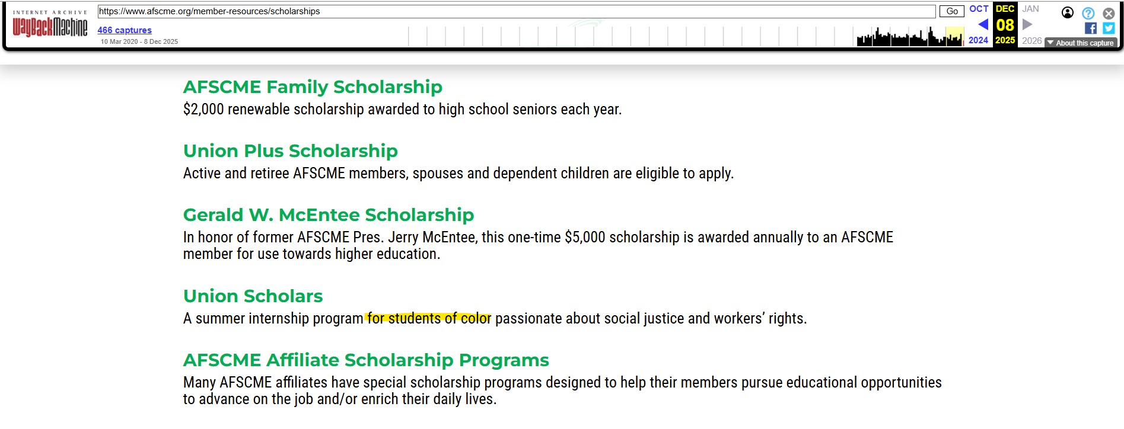Image resolution: width=1124 pixels, height=429 pixels.
Task: Open the user account icon
Action: coord(1067,12)
